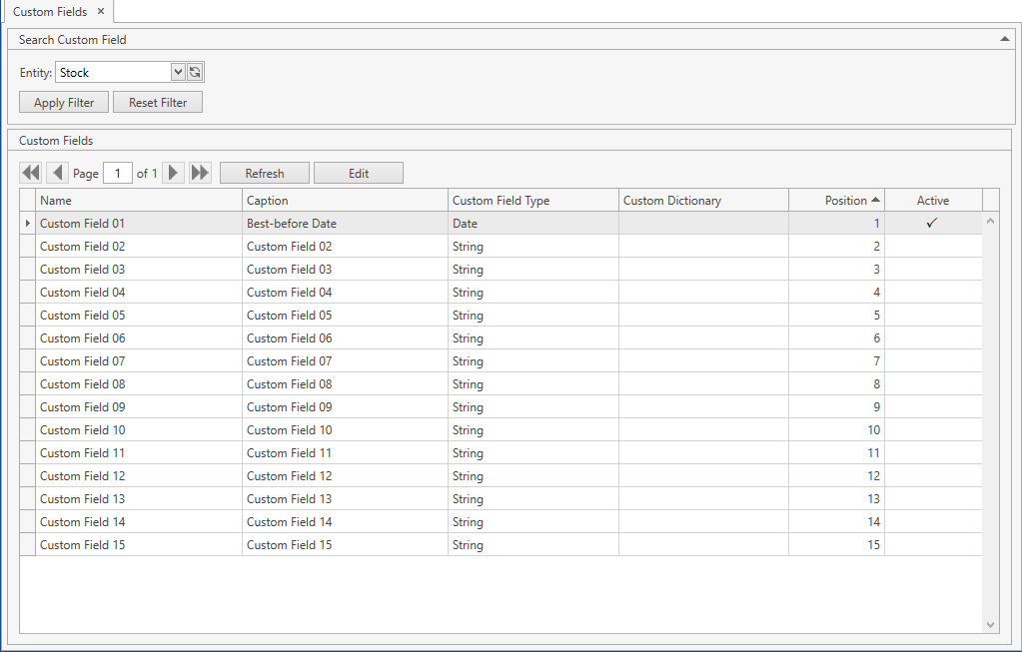Jump to last page navigation icon
Screen dimensions: 1022x652
(x=199, y=172)
